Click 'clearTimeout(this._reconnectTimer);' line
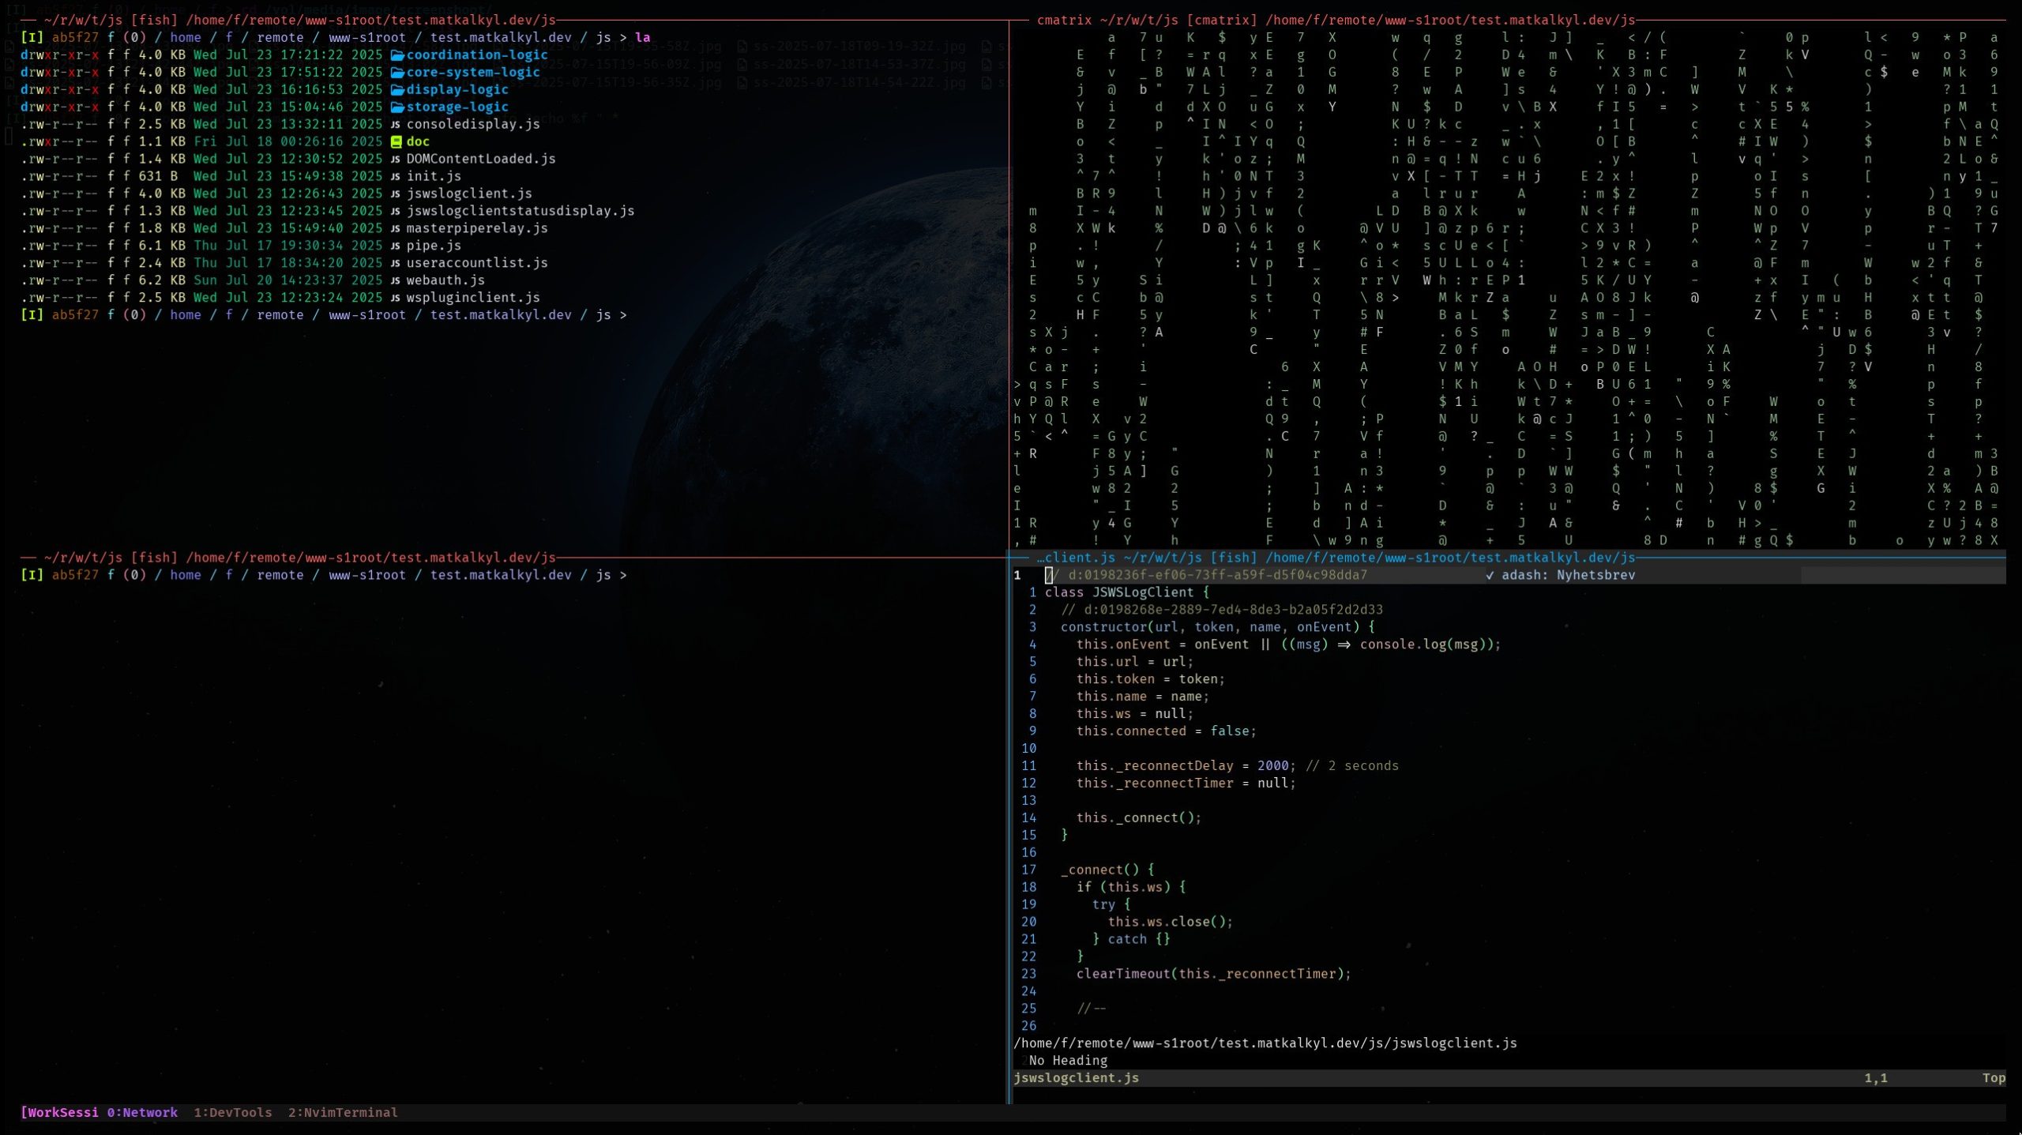 pyautogui.click(x=1213, y=975)
